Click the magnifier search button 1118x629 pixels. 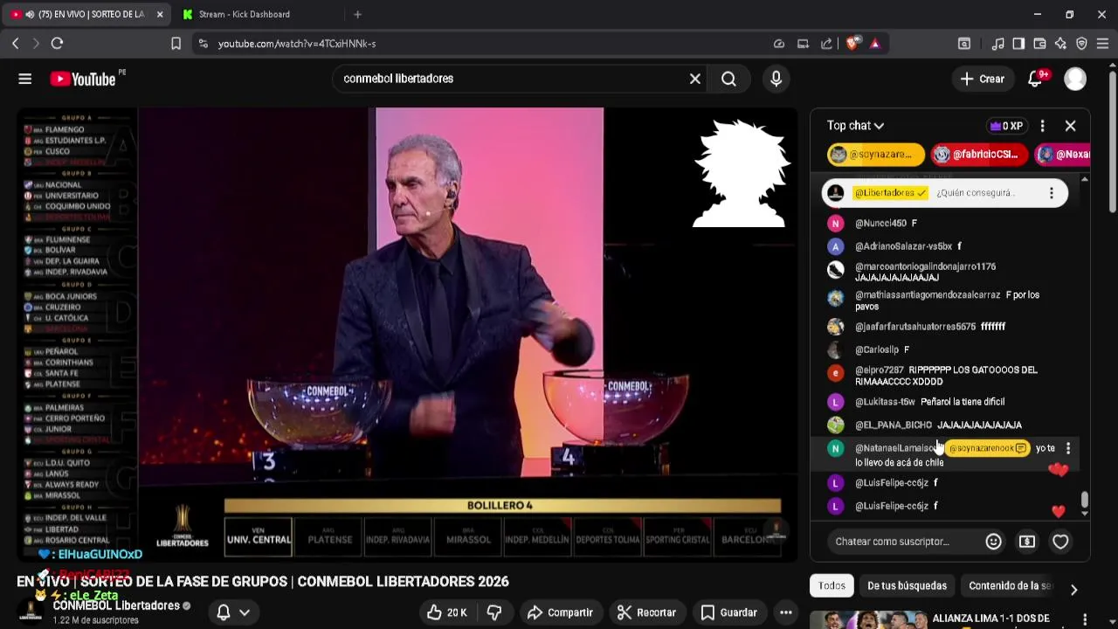728,79
